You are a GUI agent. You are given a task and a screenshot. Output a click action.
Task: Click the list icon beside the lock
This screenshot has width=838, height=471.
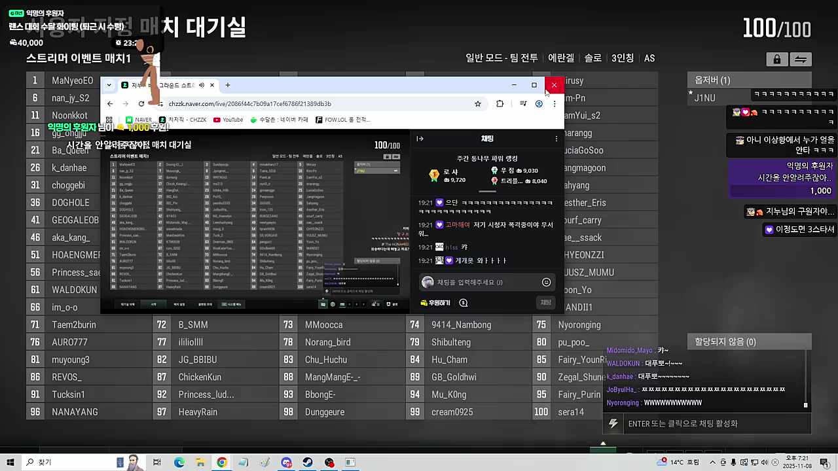801,59
